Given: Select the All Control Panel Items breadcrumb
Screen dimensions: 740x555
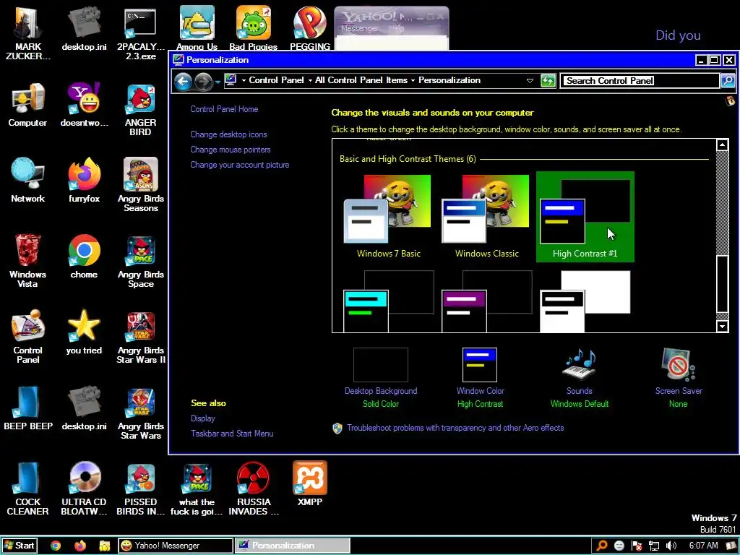Looking at the screenshot, I should [361, 80].
